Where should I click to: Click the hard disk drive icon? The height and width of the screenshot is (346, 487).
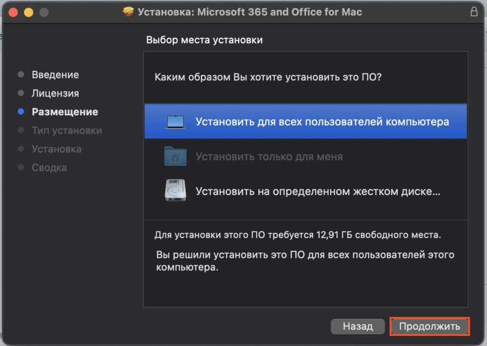click(x=175, y=190)
